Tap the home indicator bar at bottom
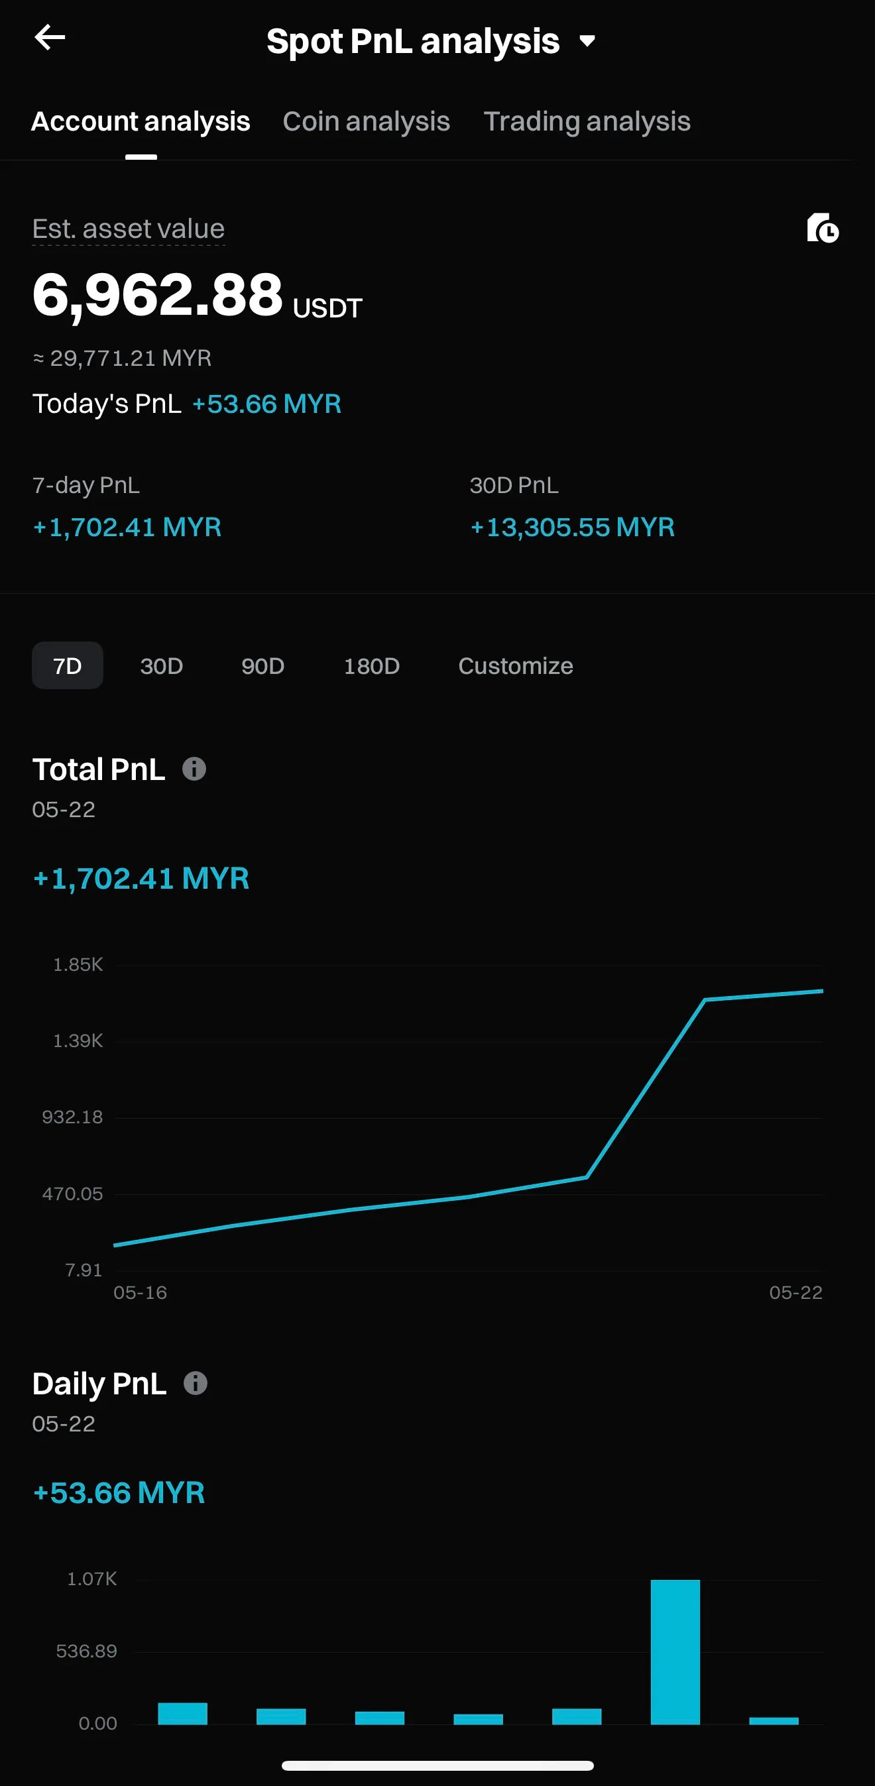 (x=437, y=1765)
